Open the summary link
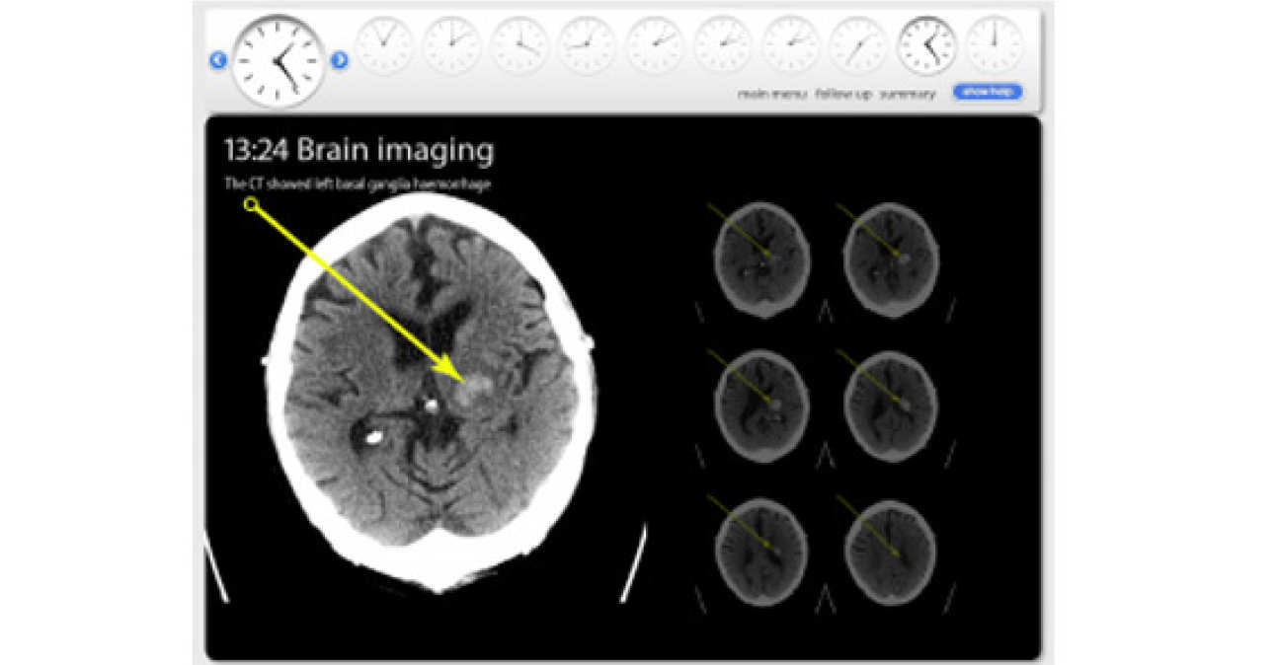Image resolution: width=1278 pixels, height=665 pixels. [x=907, y=94]
